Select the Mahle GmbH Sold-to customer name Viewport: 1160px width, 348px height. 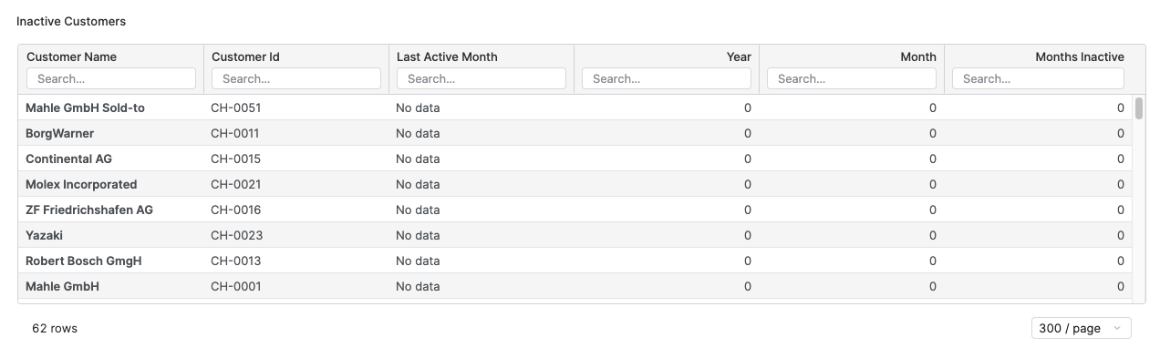85,107
